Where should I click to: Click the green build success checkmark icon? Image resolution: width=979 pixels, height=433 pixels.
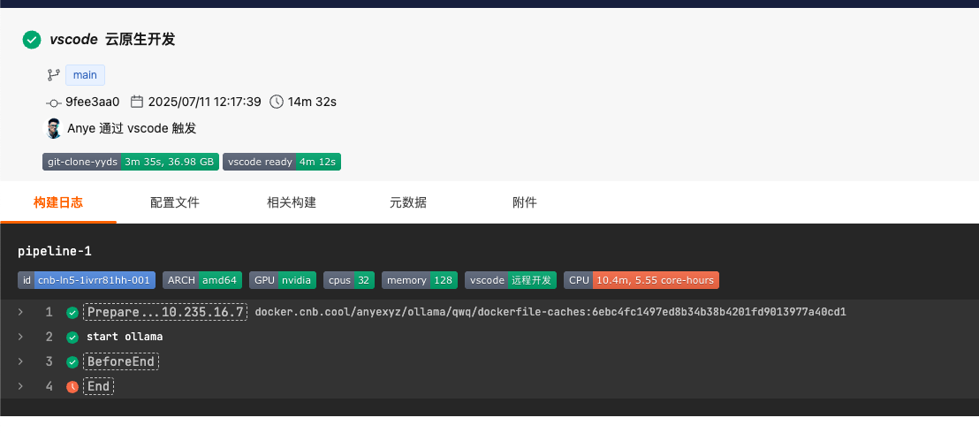[x=32, y=40]
